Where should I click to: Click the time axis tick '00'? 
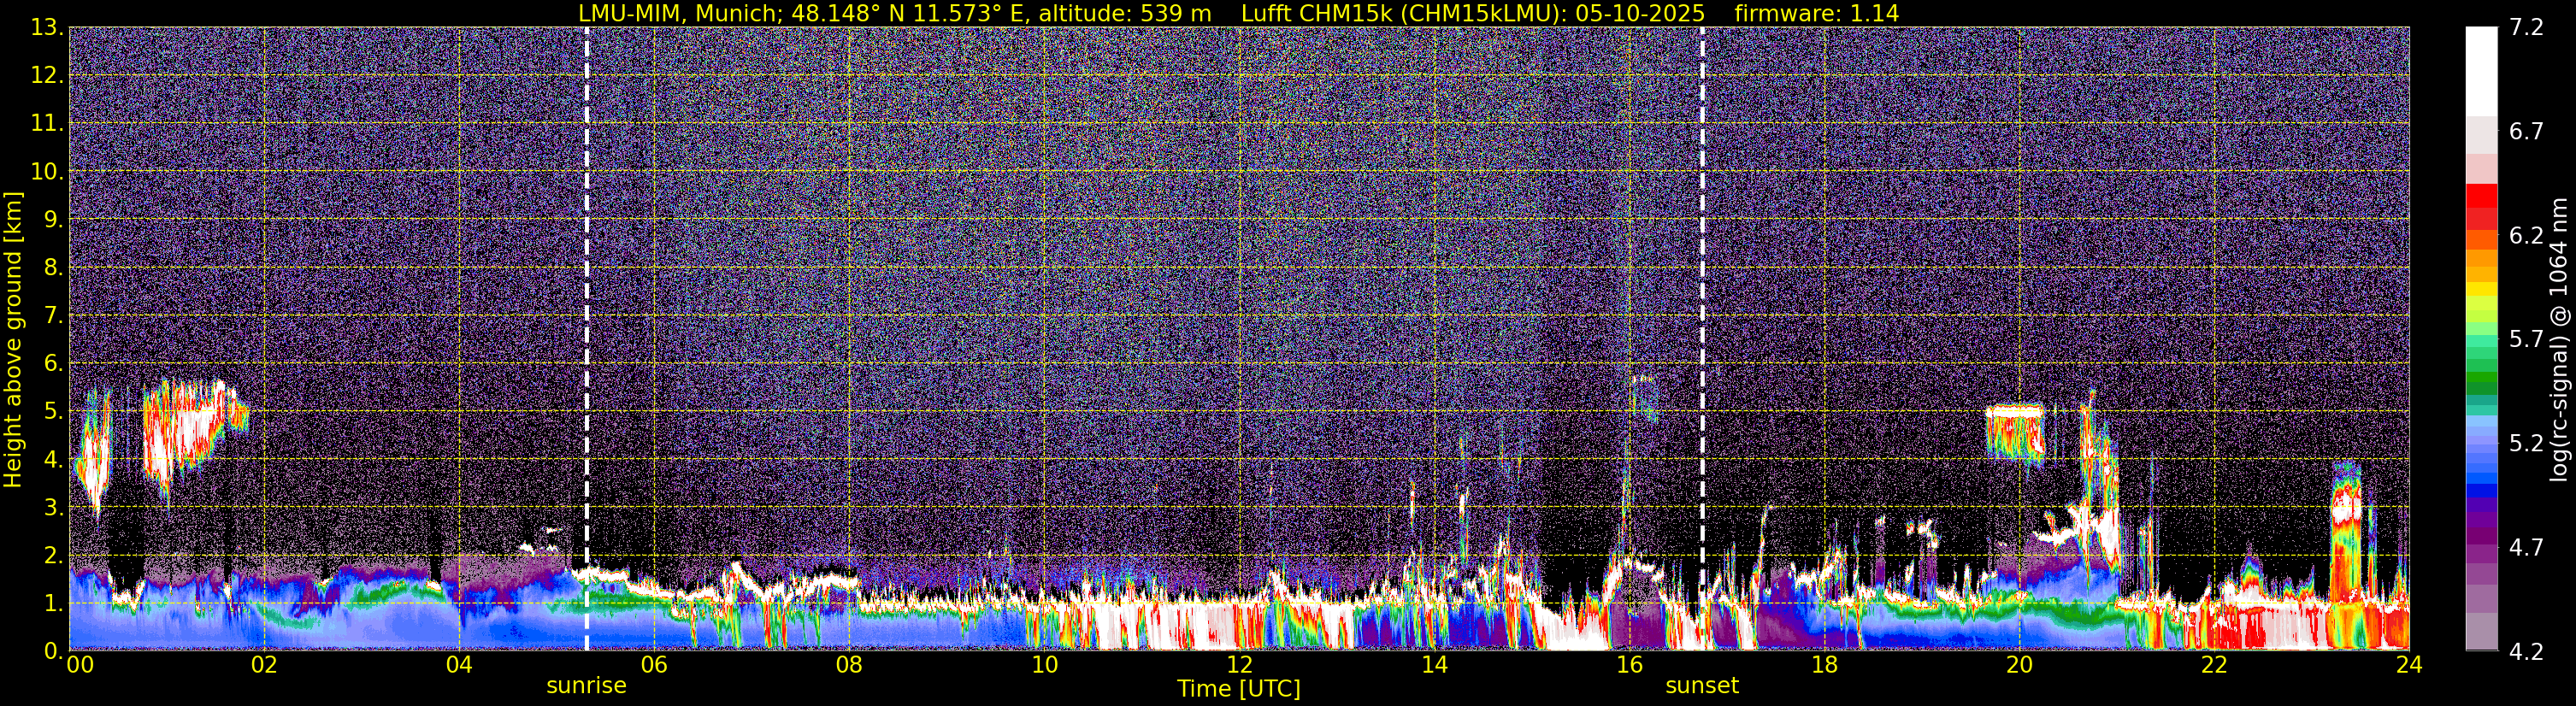click(80, 666)
